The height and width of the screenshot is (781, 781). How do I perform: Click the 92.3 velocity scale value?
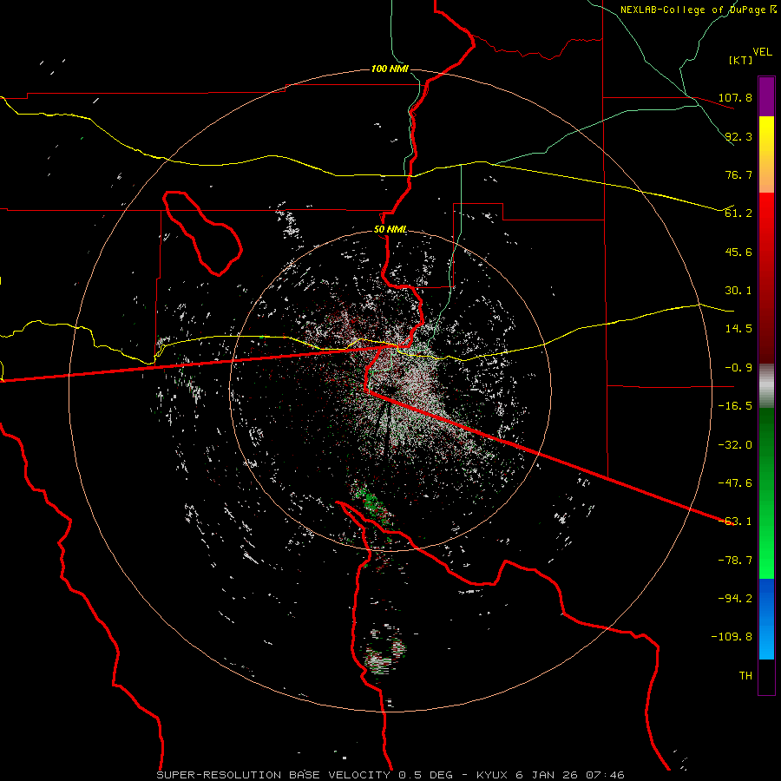click(x=738, y=136)
